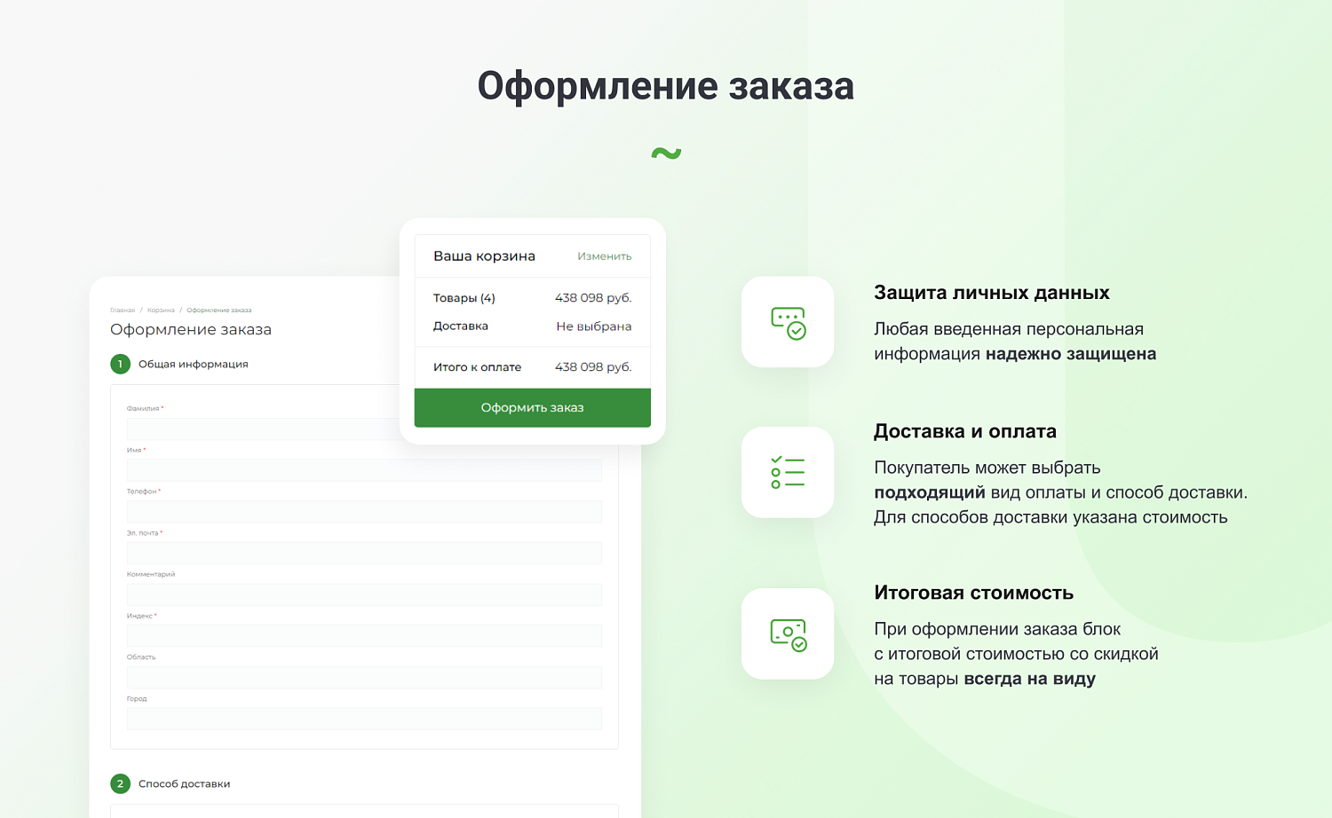Click the «Эл. почта» input field
Screen dimensions: 1332x818
pyautogui.click(x=364, y=553)
